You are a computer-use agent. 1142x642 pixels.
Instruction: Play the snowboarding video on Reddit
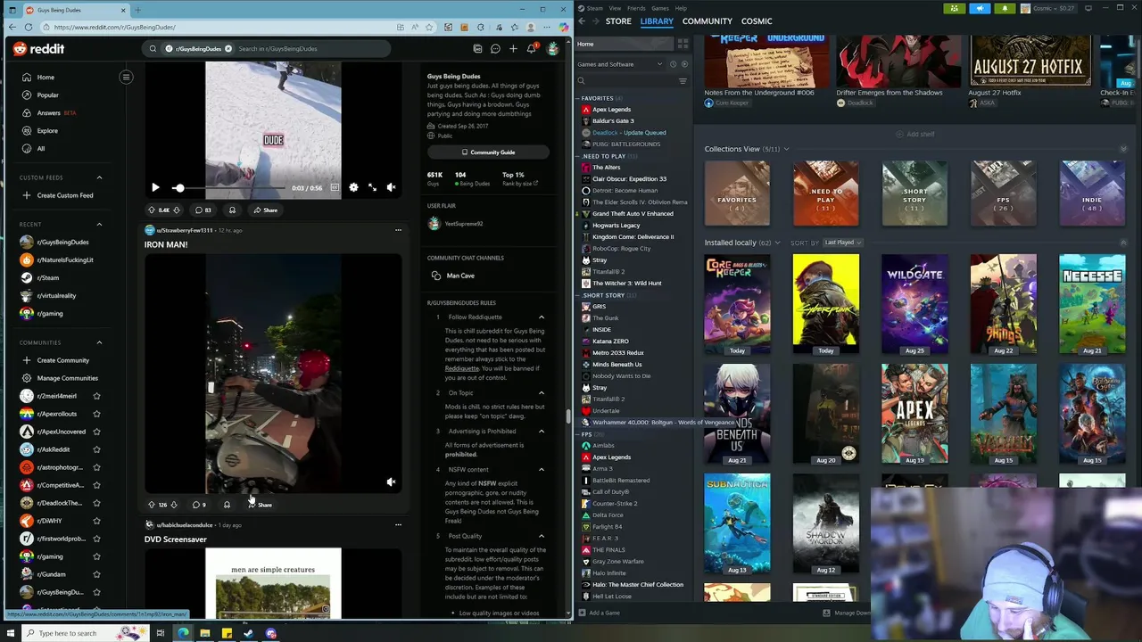[155, 187]
